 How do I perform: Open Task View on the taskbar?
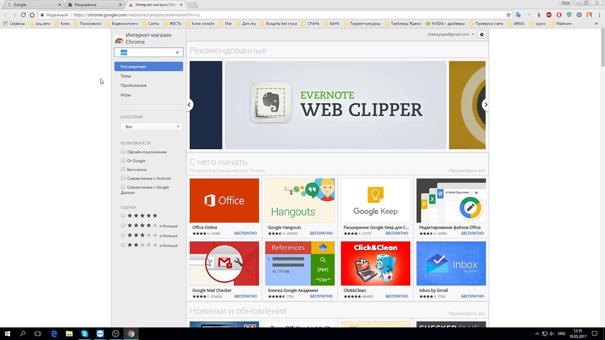38,334
